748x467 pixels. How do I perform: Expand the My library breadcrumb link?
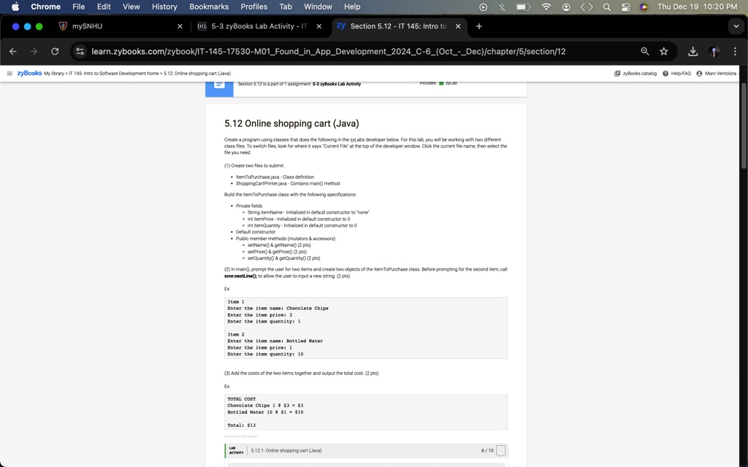pos(52,73)
